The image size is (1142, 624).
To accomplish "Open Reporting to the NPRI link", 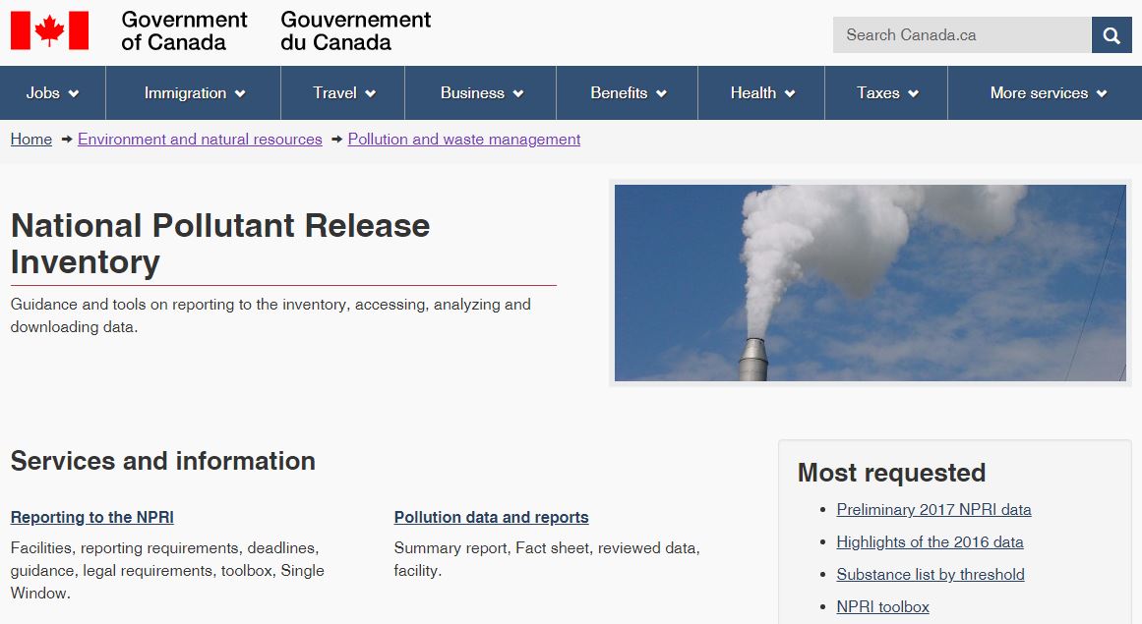I will click(x=92, y=518).
